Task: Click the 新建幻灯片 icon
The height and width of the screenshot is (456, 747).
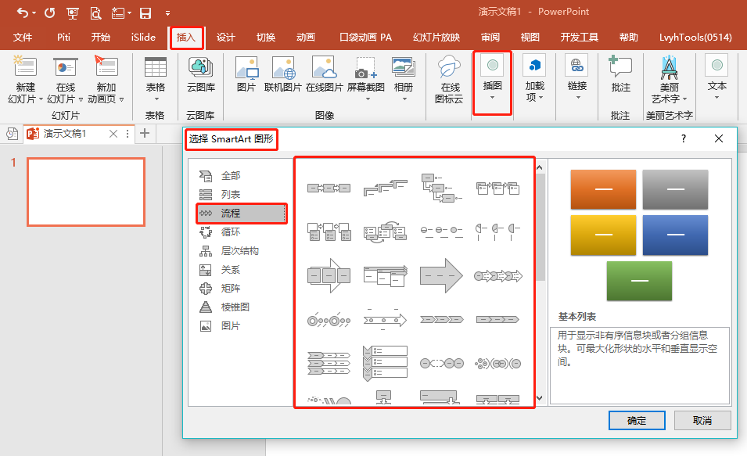Action: point(25,66)
